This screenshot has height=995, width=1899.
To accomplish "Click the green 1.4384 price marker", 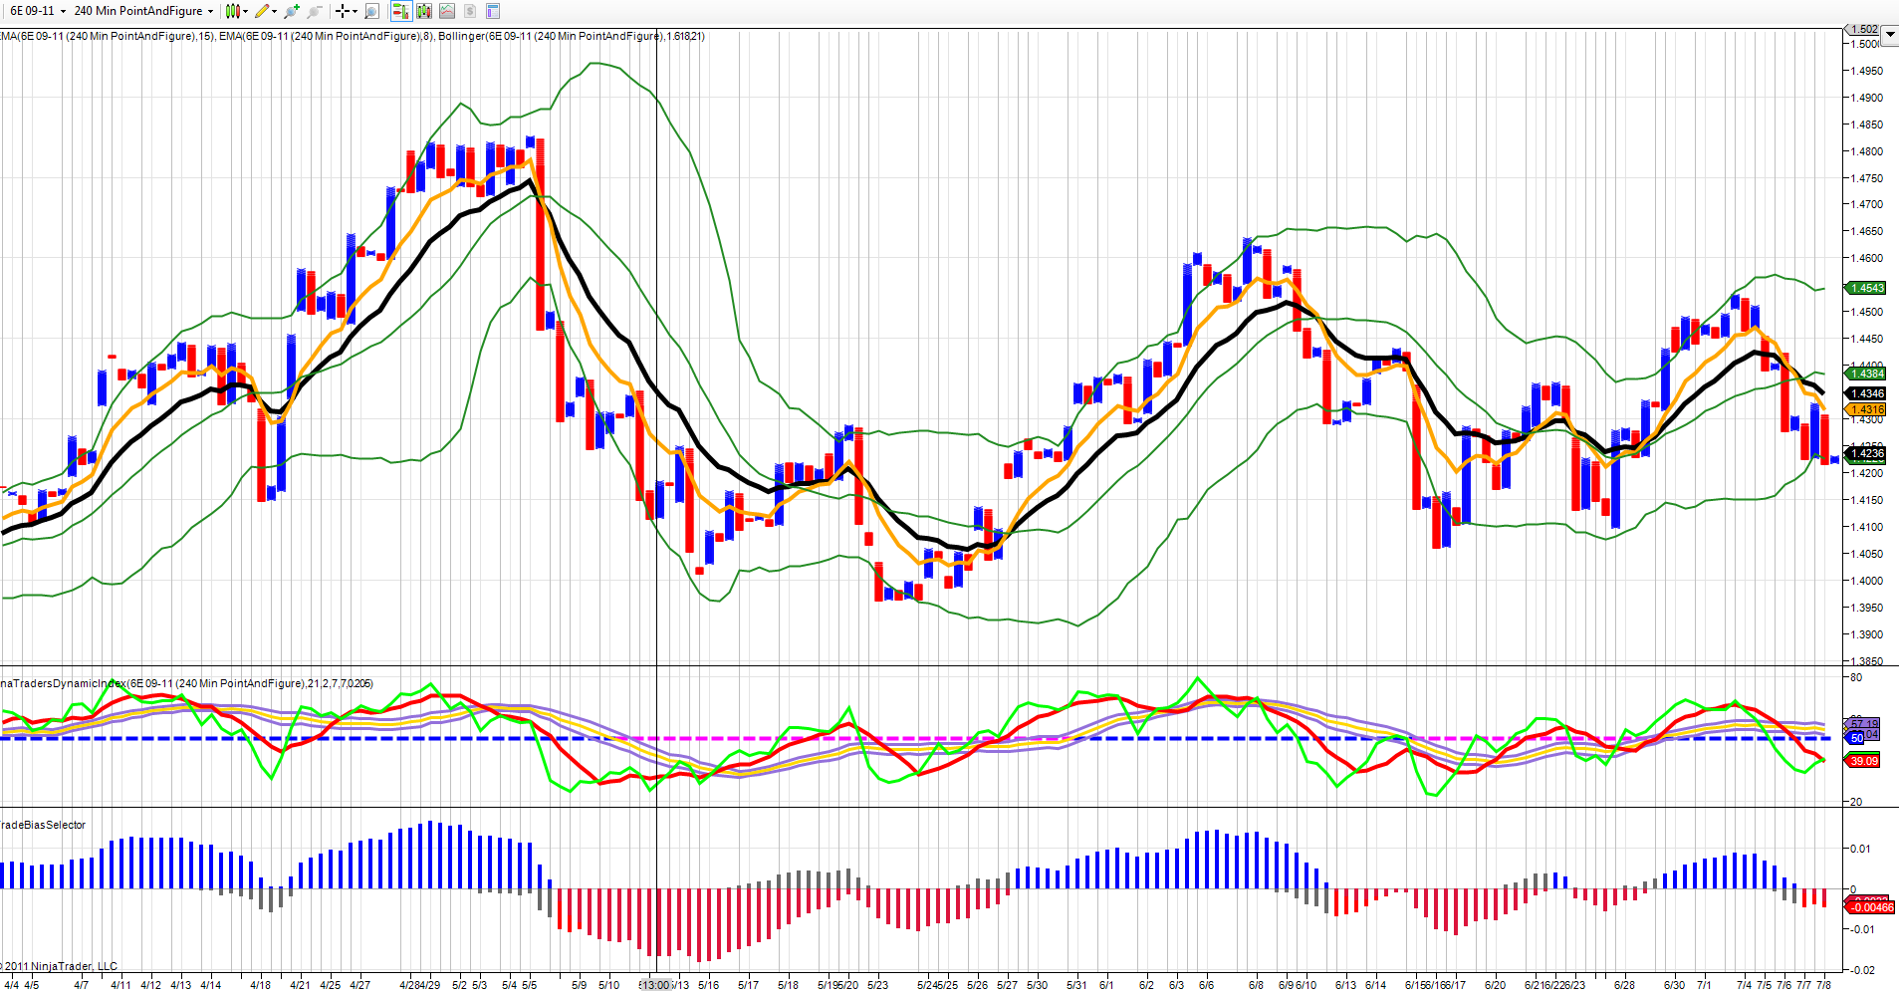I will tap(1866, 373).
